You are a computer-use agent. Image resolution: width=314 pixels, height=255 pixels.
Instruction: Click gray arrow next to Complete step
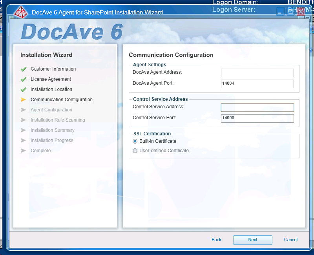coord(24,151)
